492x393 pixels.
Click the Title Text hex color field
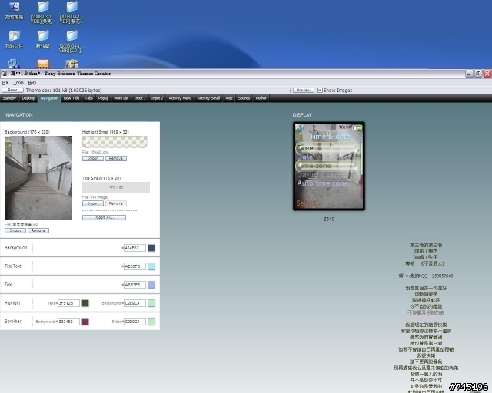pyautogui.click(x=135, y=266)
